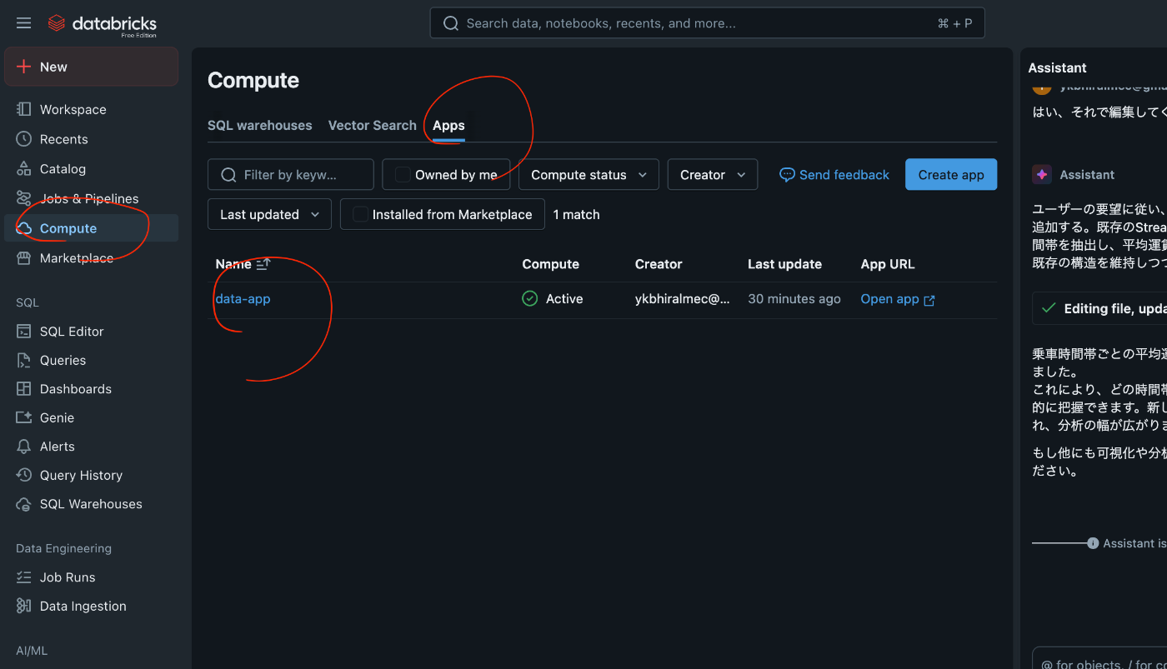
Task: Click the sort icon beside Name column
Action: coord(263,264)
